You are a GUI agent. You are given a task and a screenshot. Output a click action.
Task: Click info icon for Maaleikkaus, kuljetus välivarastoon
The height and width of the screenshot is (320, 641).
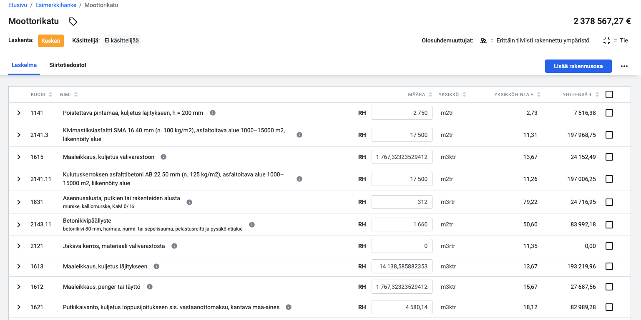click(x=163, y=157)
